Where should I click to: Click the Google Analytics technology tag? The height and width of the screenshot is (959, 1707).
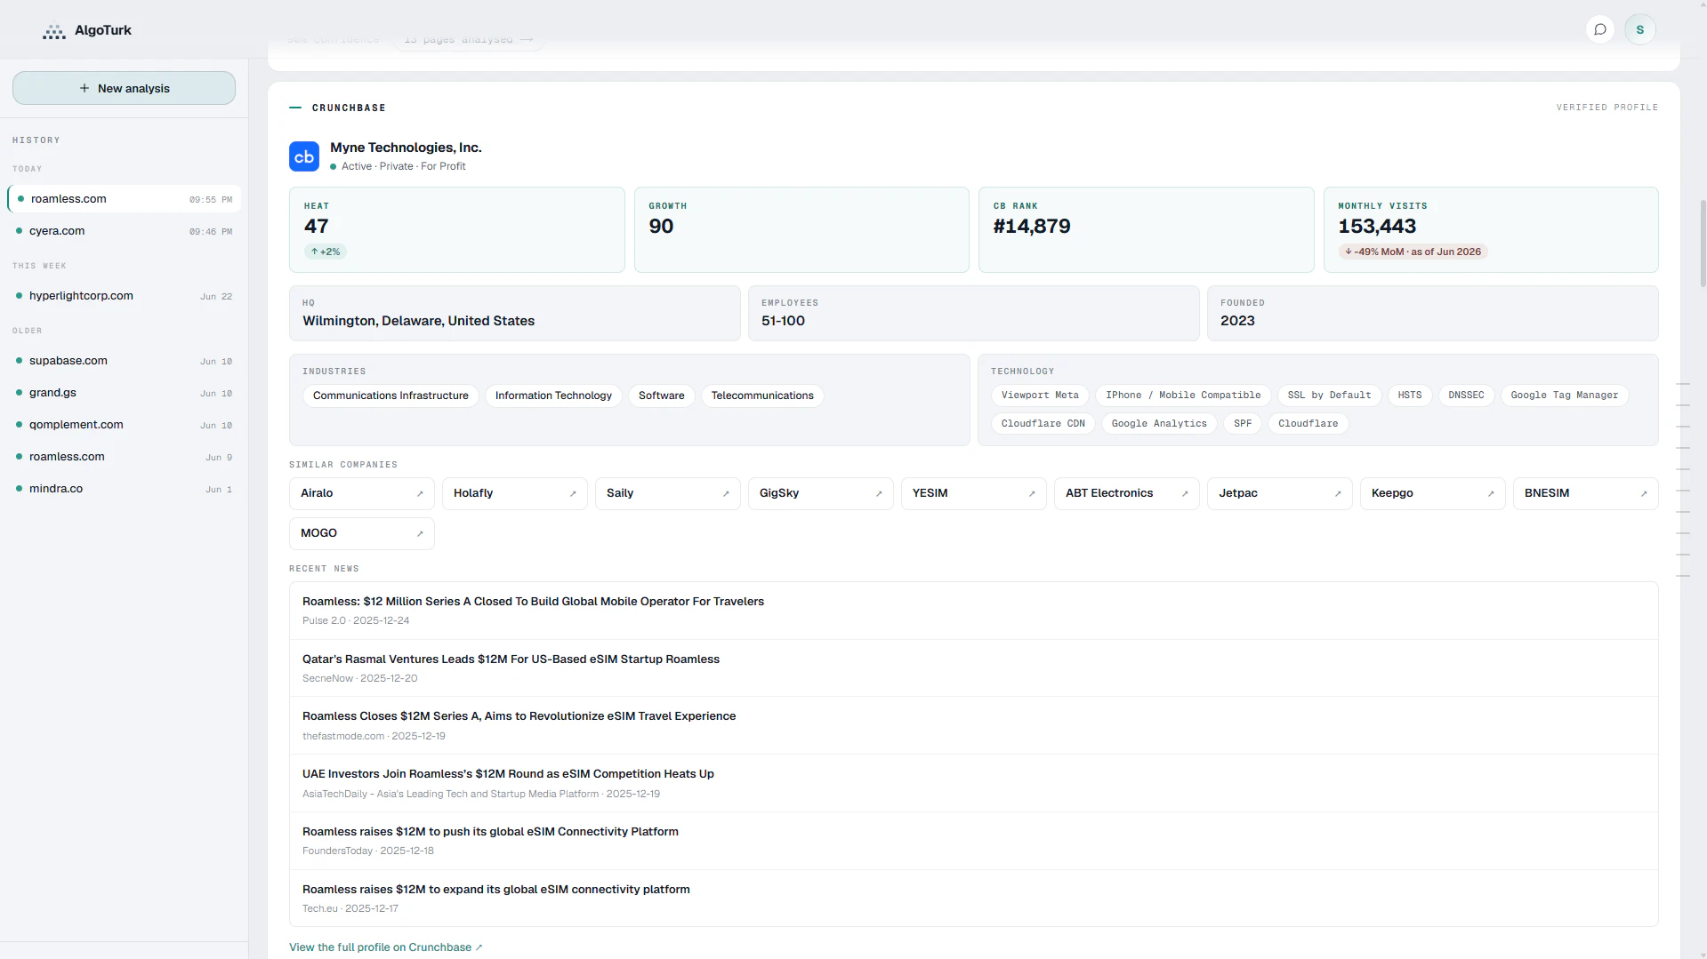(x=1159, y=424)
